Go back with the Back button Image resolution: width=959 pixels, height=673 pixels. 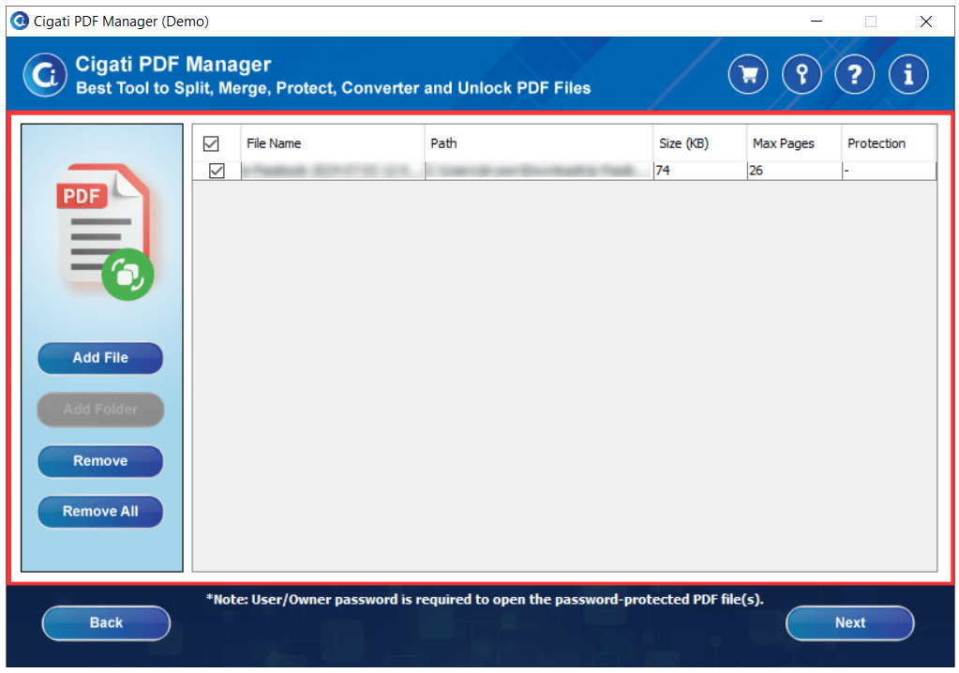click(107, 623)
